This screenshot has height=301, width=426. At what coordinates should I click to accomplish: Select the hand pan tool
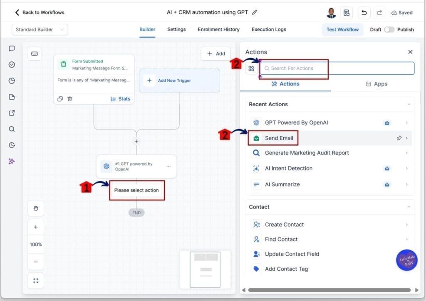point(36,208)
